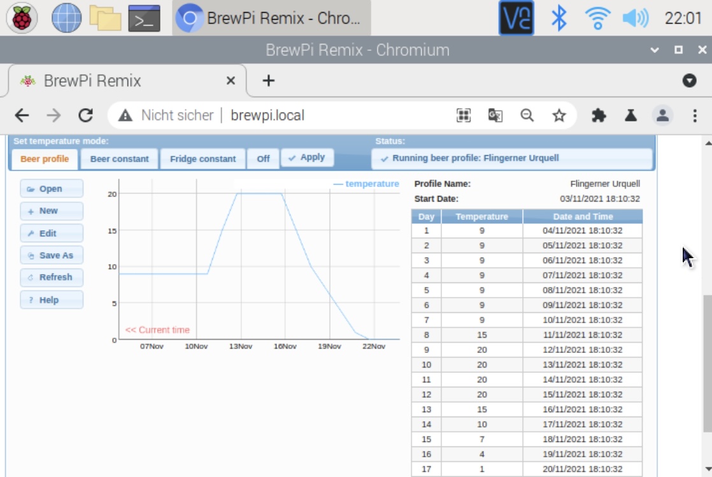Bookmark this page with the star icon
The image size is (712, 477).
pos(559,115)
